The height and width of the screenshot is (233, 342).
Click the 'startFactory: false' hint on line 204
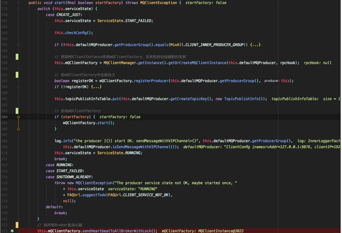[x=120, y=117]
